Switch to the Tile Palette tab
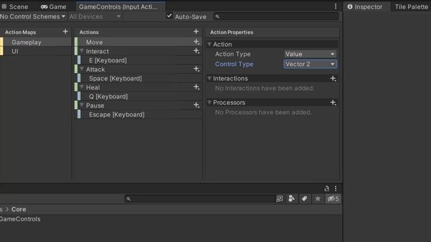The width and height of the screenshot is (431, 242). (x=411, y=7)
